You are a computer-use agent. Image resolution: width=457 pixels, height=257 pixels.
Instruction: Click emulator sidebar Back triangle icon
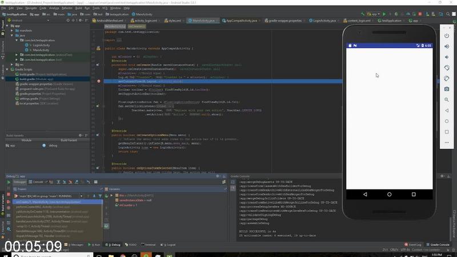point(447,110)
